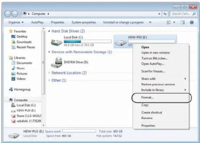The image size is (200, 143).
Task: Show more toolbar commands chevron
Action: pos(150,22)
